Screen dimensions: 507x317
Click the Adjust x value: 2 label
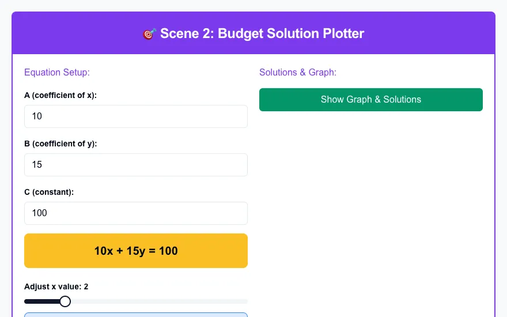coord(56,286)
